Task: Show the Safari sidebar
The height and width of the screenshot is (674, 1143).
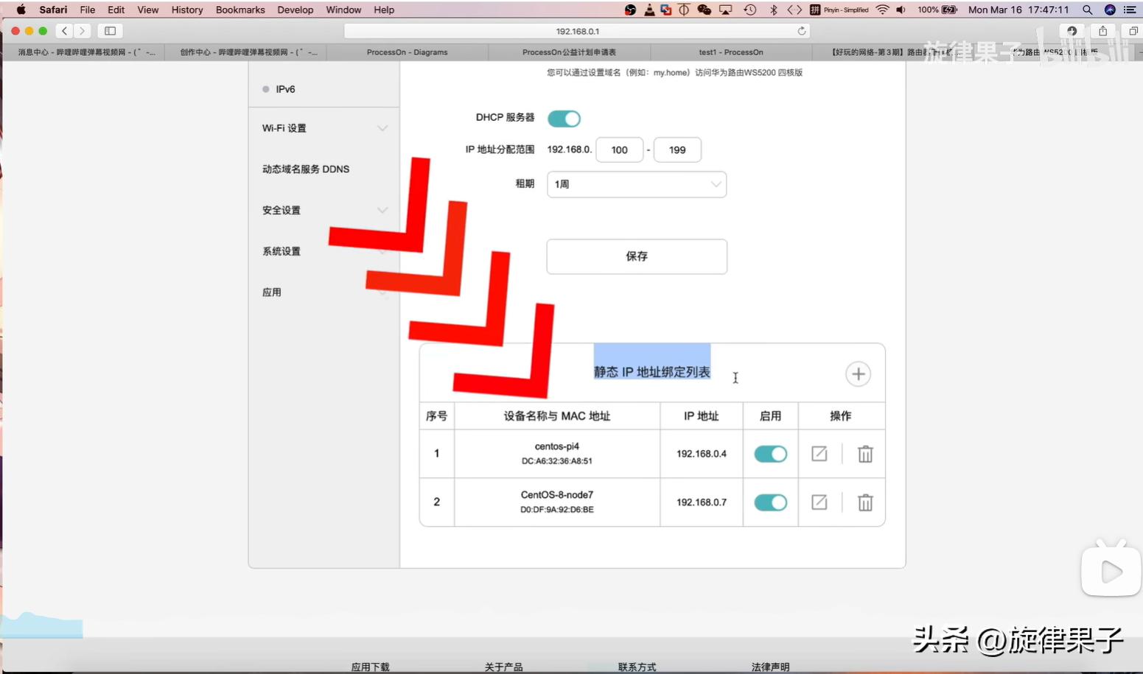Action: (x=111, y=31)
